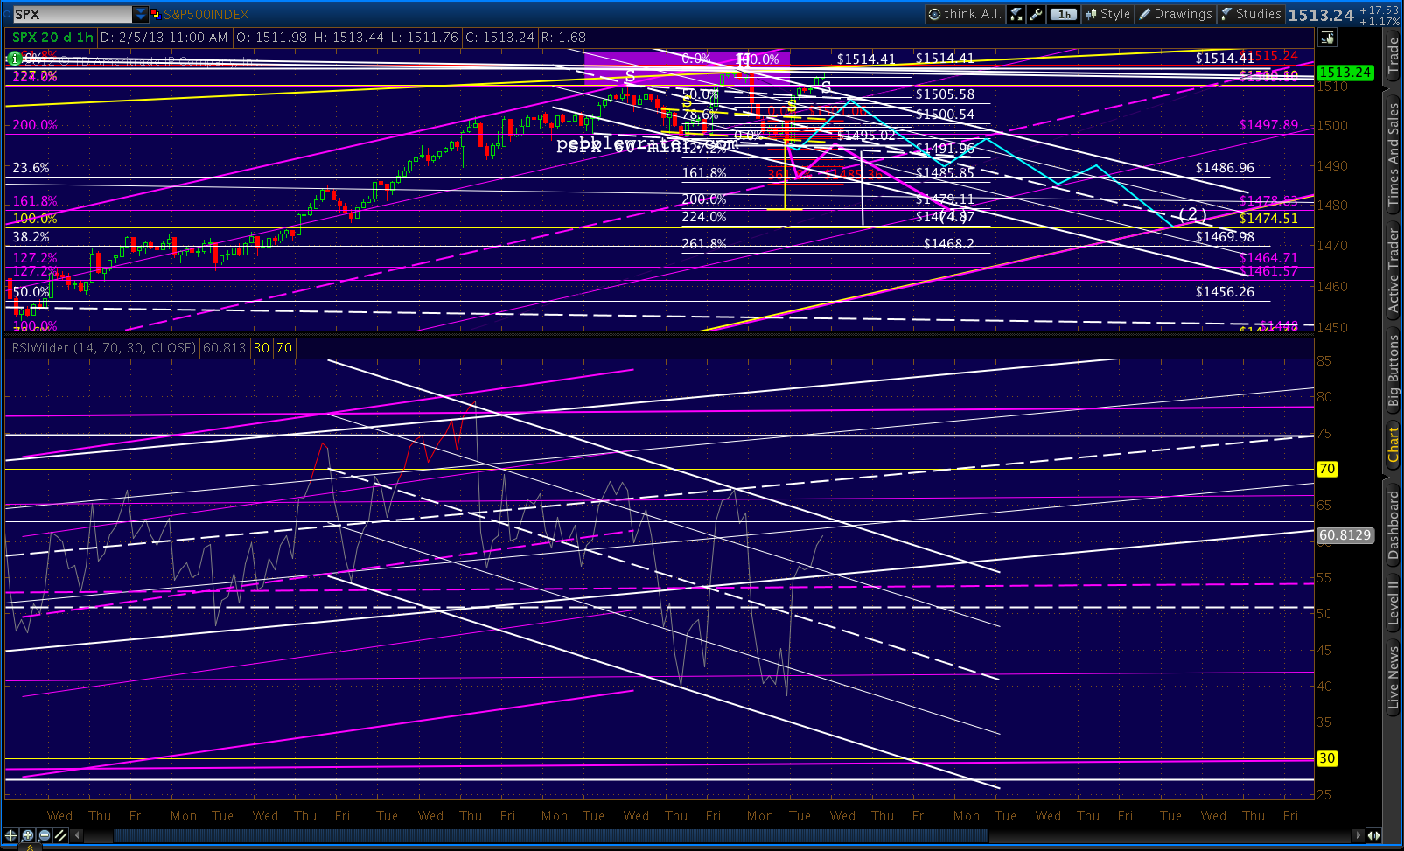The height and width of the screenshot is (851, 1404).
Task: Open the SPX symbol dropdown arrow
Action: pyautogui.click(x=141, y=14)
